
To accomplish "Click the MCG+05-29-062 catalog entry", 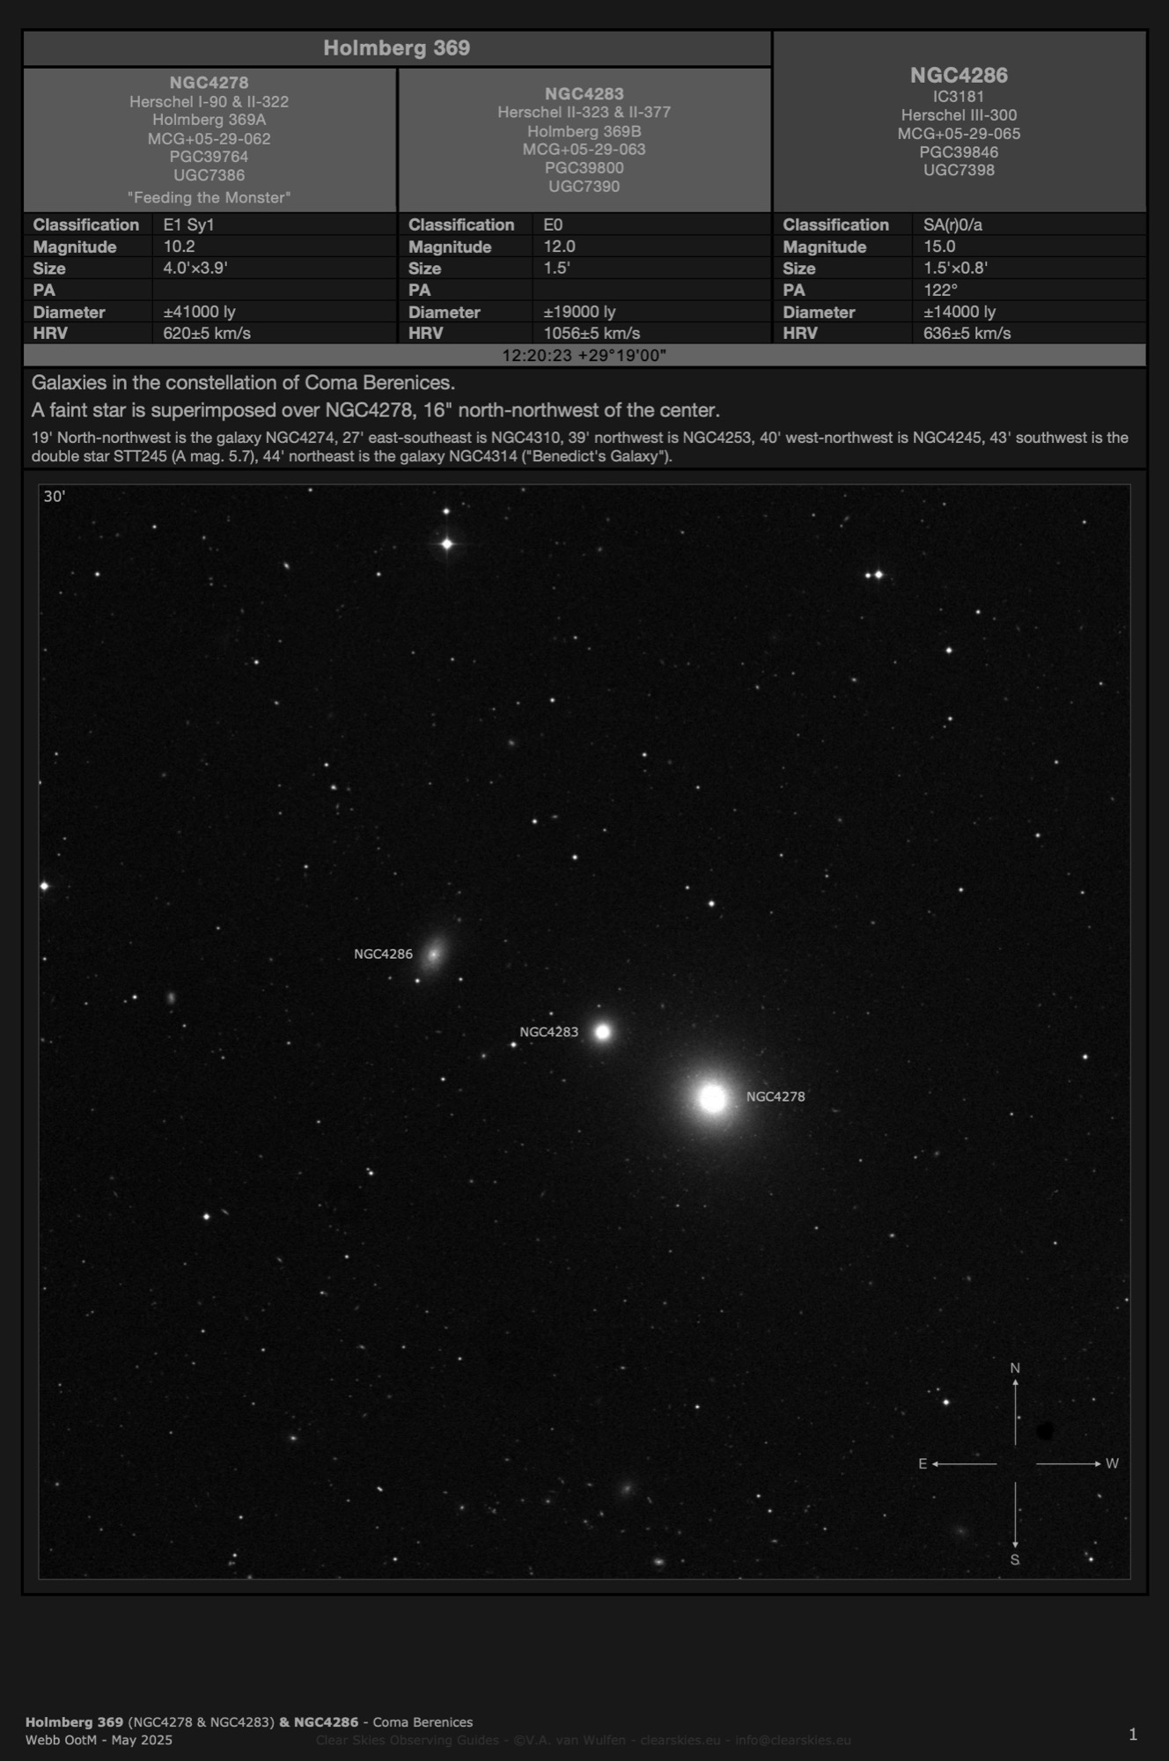I will pos(210,138).
